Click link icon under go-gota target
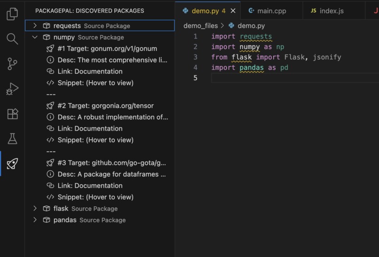The image size is (379, 257). [x=50, y=186]
